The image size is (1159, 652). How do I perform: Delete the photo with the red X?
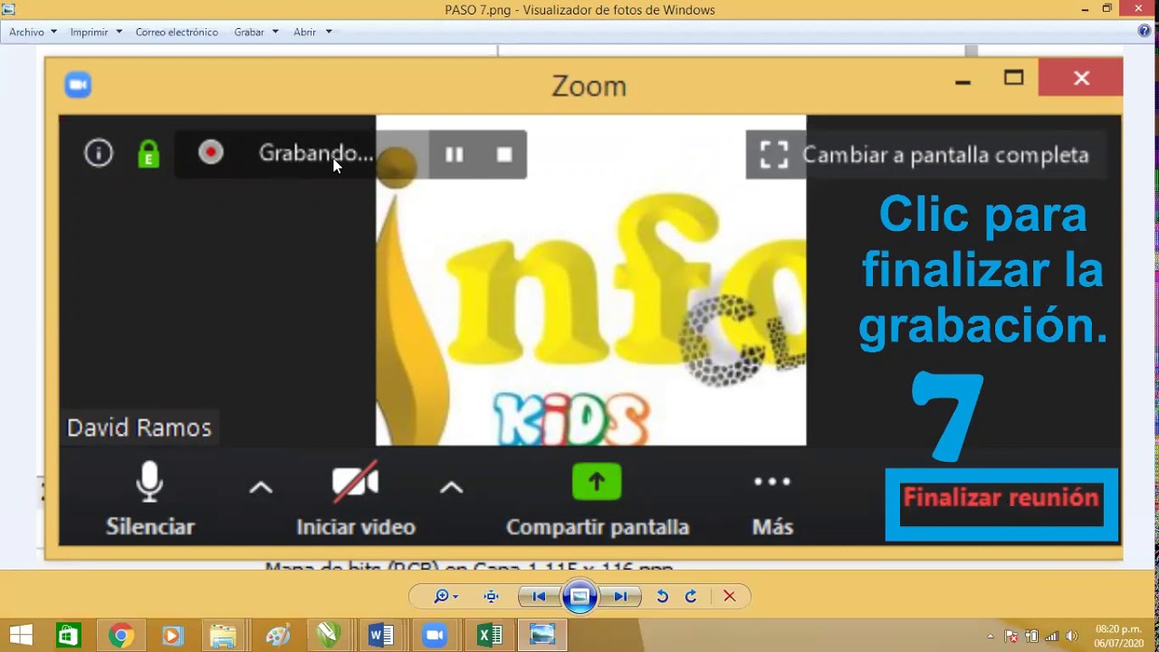[x=729, y=596]
